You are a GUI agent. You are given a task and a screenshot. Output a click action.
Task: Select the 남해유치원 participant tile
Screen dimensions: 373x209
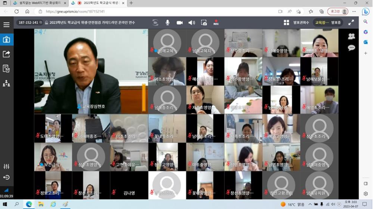coord(319,185)
